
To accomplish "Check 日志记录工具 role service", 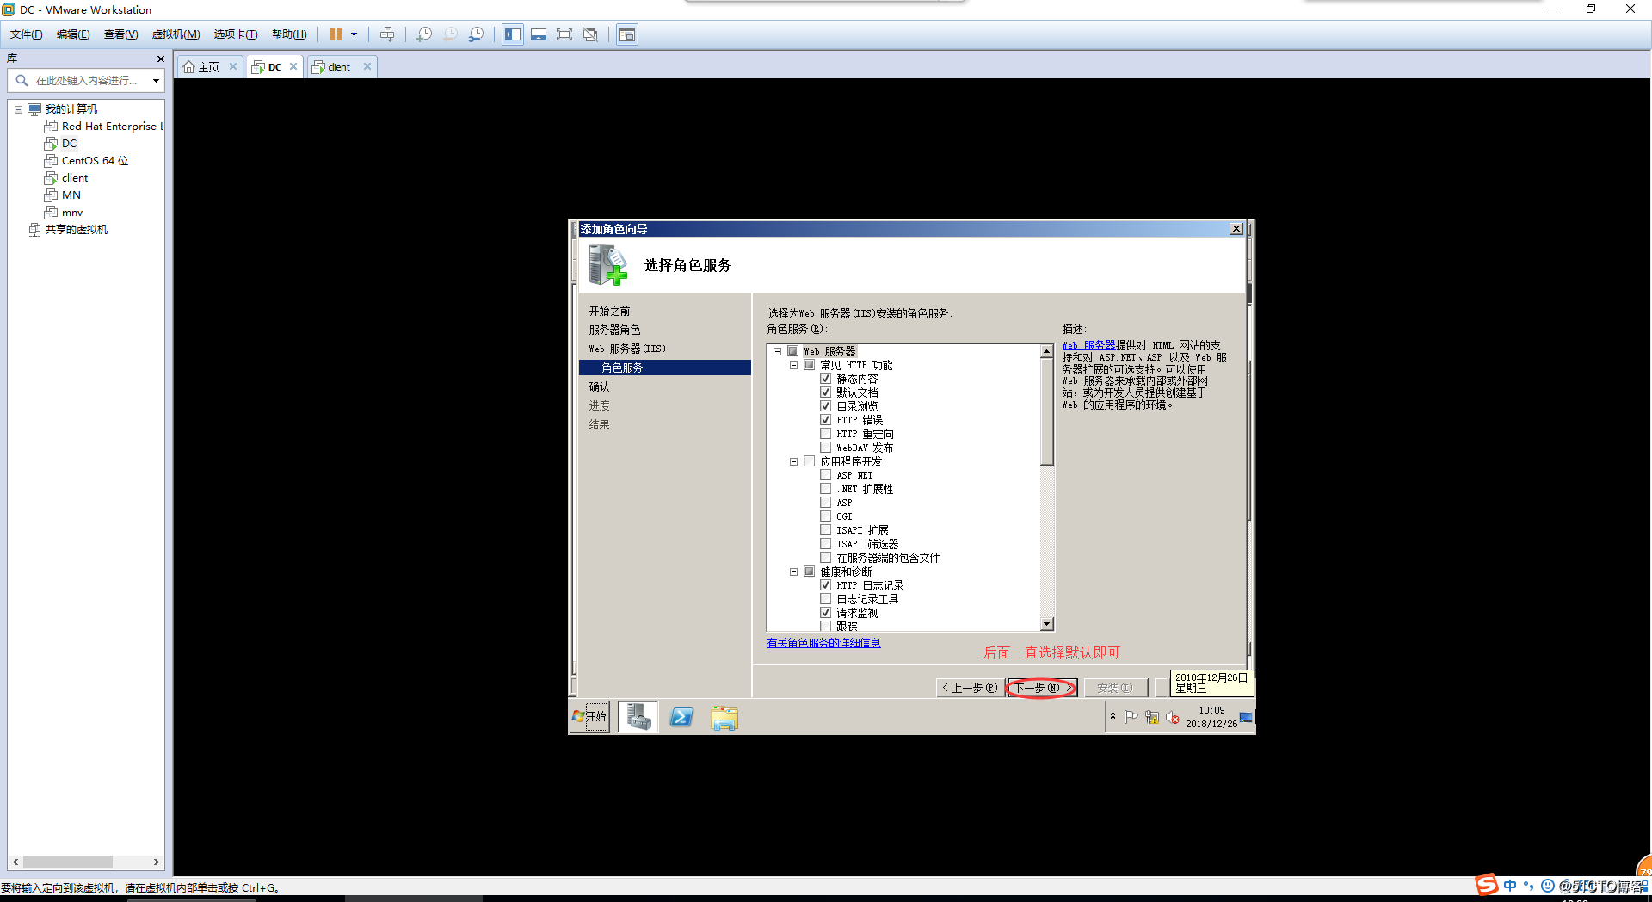I will pos(825,599).
